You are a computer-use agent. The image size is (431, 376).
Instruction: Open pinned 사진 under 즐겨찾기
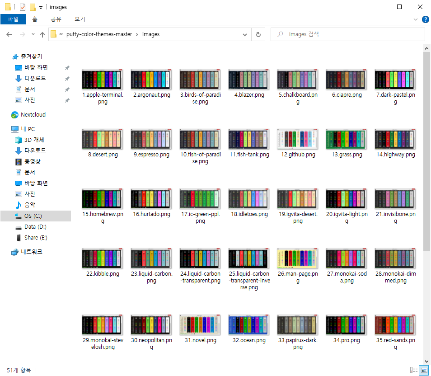(29, 100)
